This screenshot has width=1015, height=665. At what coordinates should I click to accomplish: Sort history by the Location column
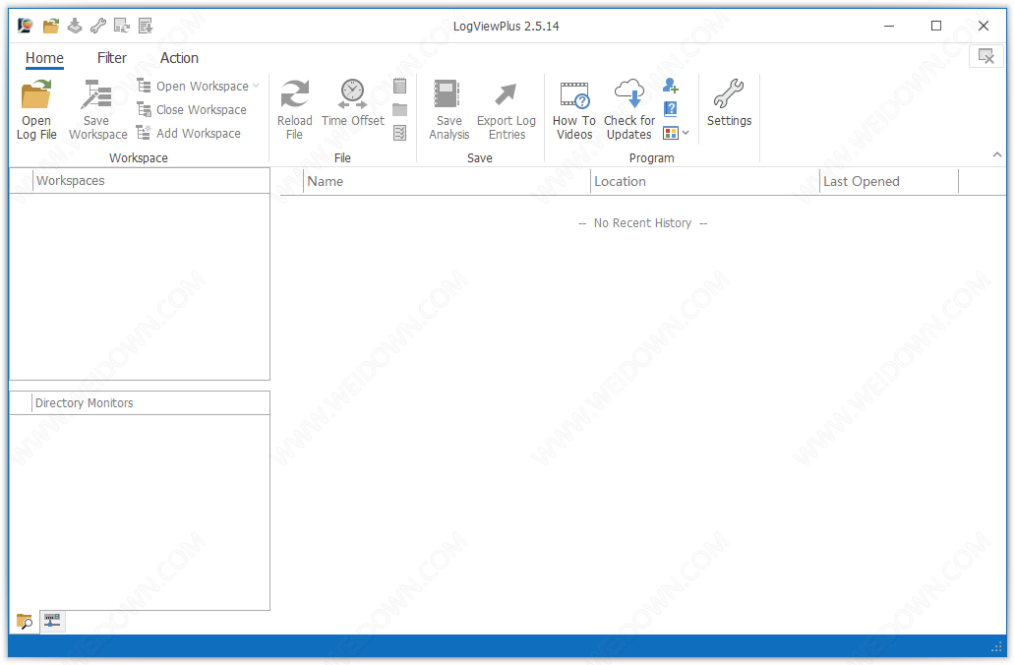[x=705, y=181]
